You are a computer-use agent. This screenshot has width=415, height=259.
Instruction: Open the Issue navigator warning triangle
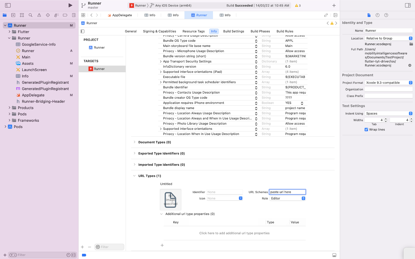point(39,15)
